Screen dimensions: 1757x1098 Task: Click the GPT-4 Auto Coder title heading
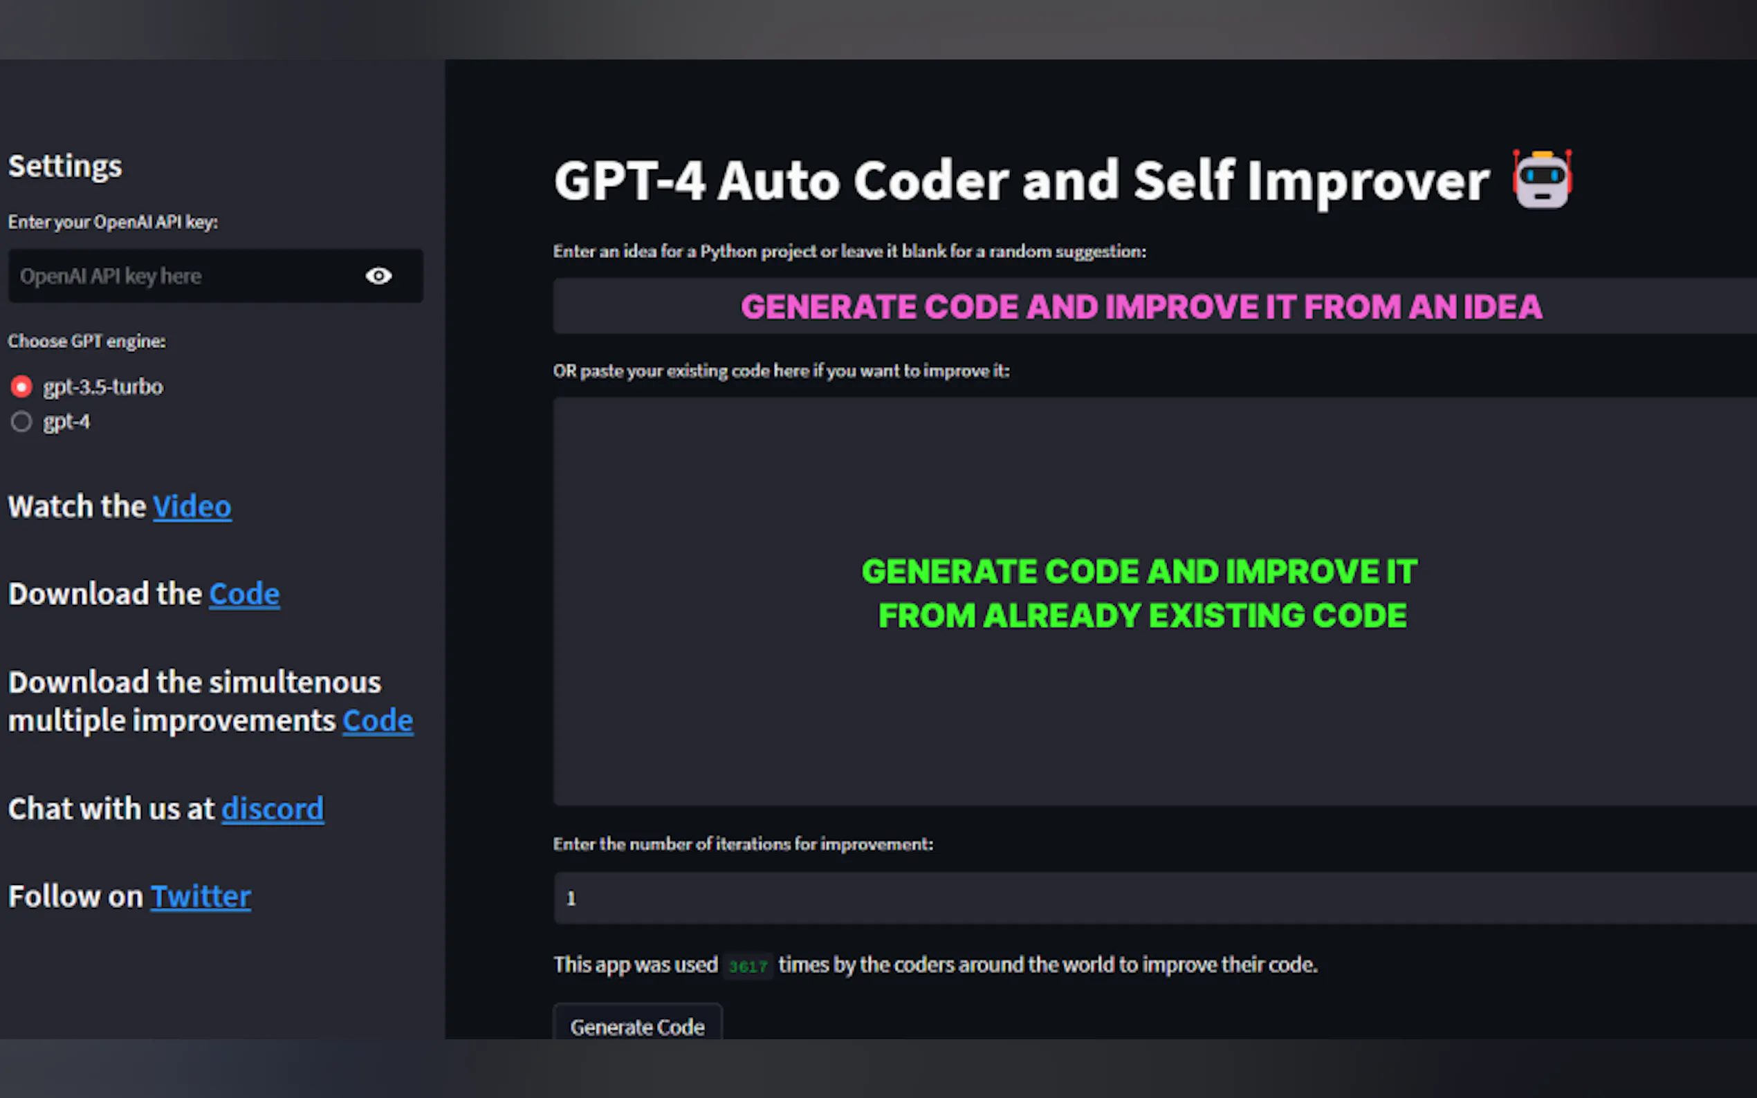coord(1020,181)
